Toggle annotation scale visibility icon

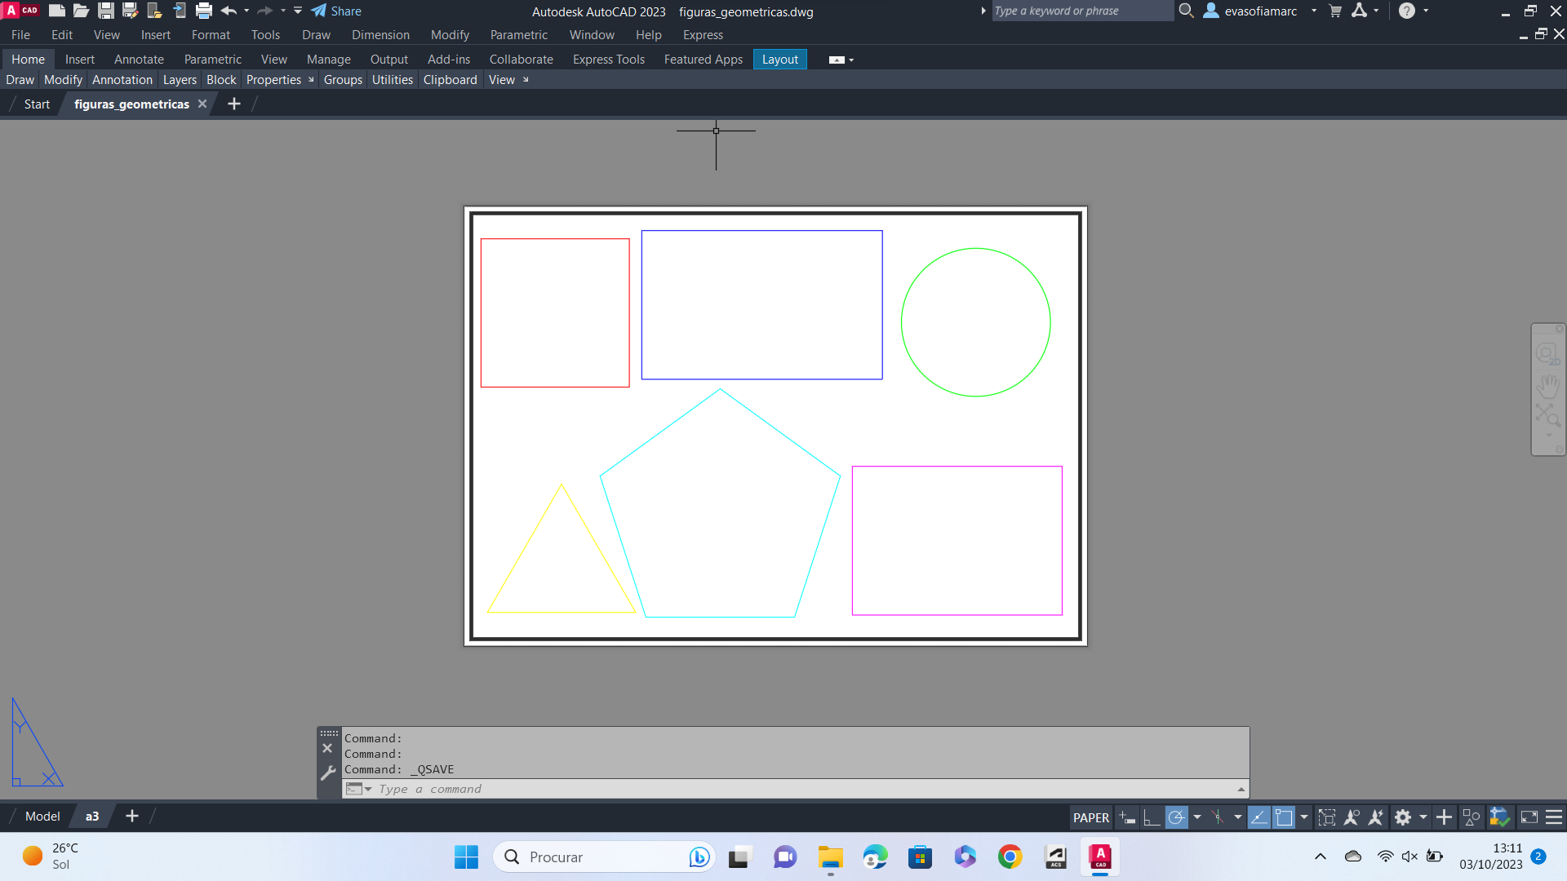pos(1352,817)
